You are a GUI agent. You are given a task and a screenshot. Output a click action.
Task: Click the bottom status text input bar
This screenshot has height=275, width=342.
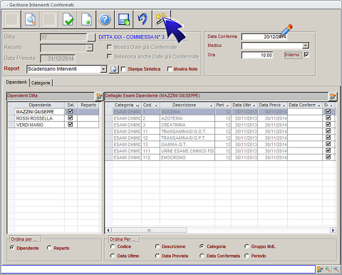(x=158, y=269)
